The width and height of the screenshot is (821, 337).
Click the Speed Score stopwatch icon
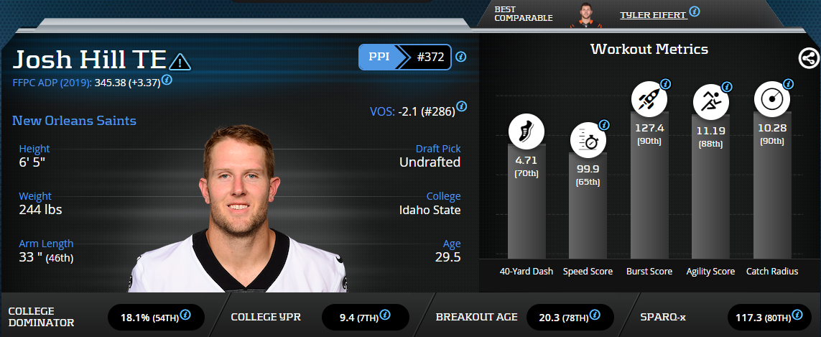(x=588, y=141)
